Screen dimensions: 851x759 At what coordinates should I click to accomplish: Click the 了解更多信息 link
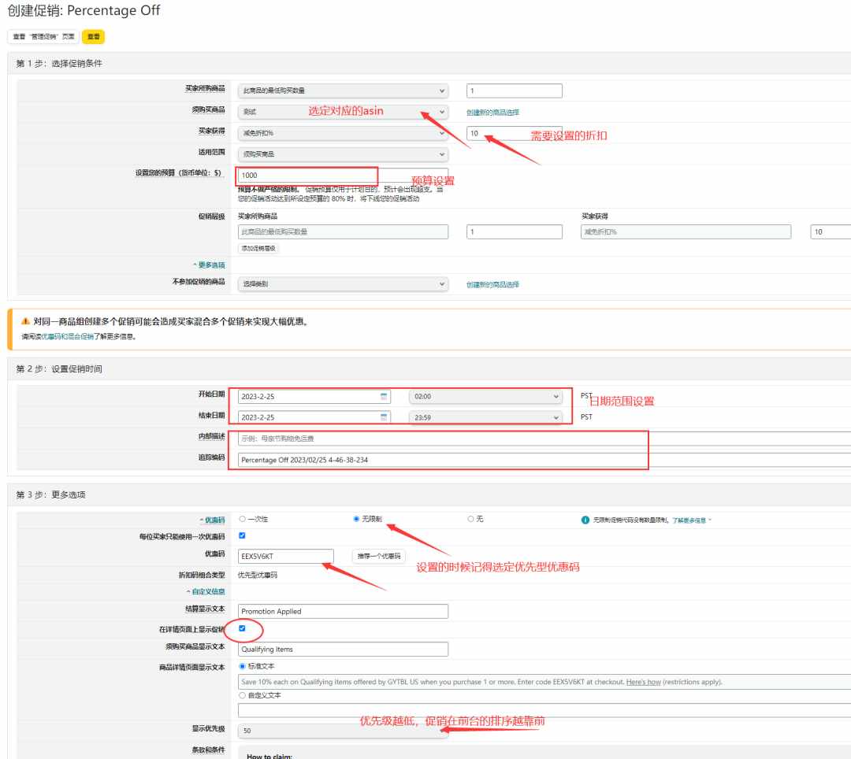689,520
